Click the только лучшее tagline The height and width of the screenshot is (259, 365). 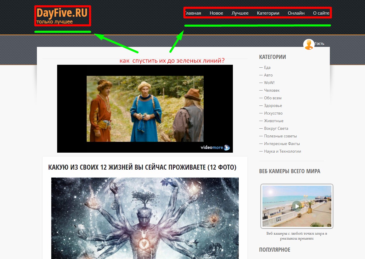tap(54, 22)
